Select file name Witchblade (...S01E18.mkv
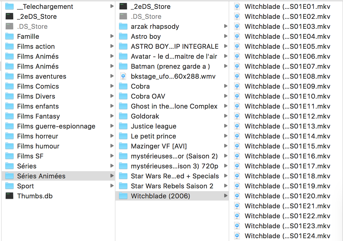Image resolution: width=343 pixels, height=241 pixels. tap(287, 176)
